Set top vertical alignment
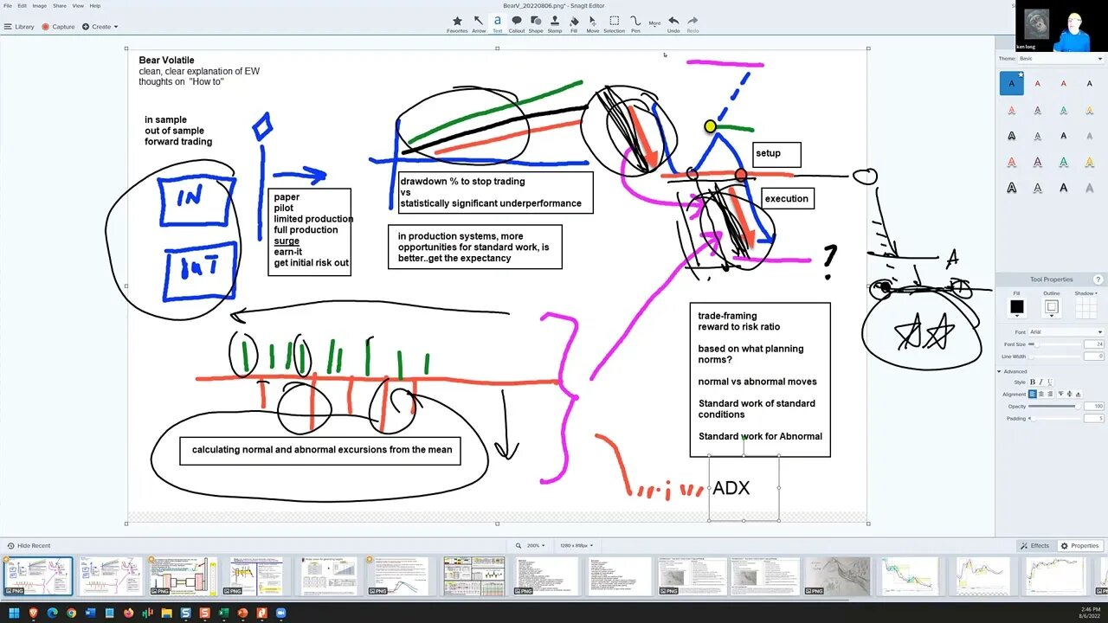This screenshot has height=623, width=1108. [1060, 395]
